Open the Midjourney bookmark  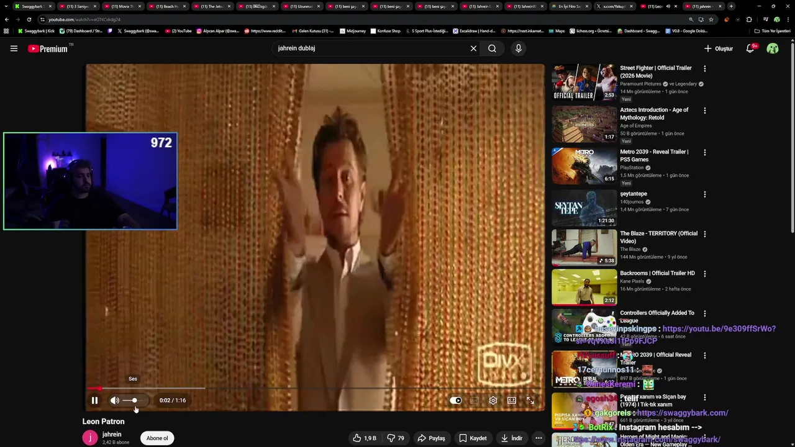(352, 30)
